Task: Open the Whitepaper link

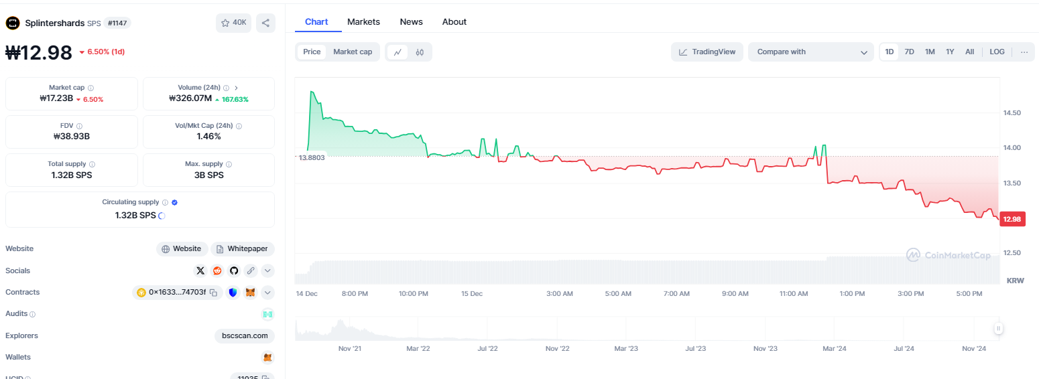Action: tap(243, 248)
